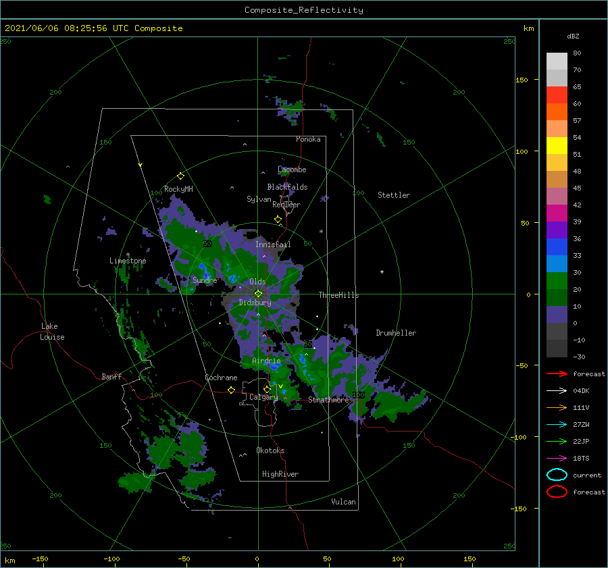Click the Sylvan city label
The height and width of the screenshot is (568, 608).
pos(259,199)
